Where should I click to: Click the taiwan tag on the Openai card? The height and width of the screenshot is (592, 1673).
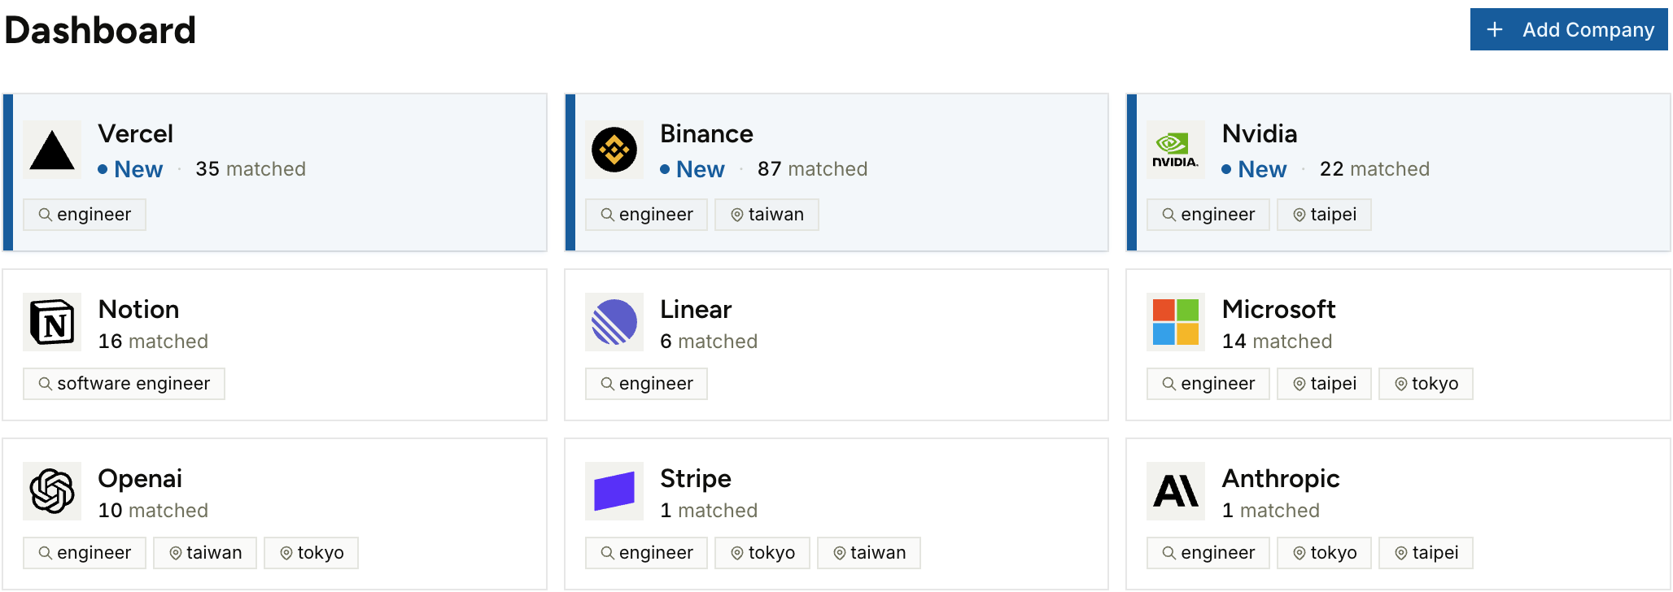click(x=205, y=553)
